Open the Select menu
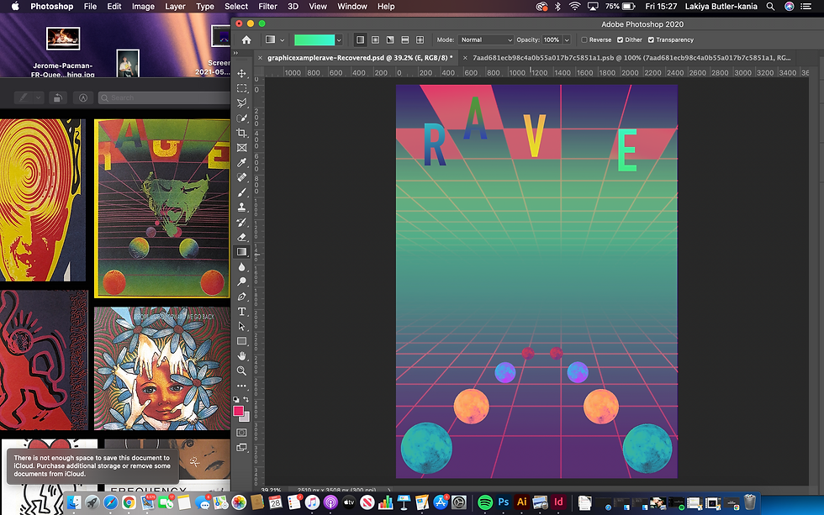Viewport: 824px width, 515px height. tap(236, 6)
